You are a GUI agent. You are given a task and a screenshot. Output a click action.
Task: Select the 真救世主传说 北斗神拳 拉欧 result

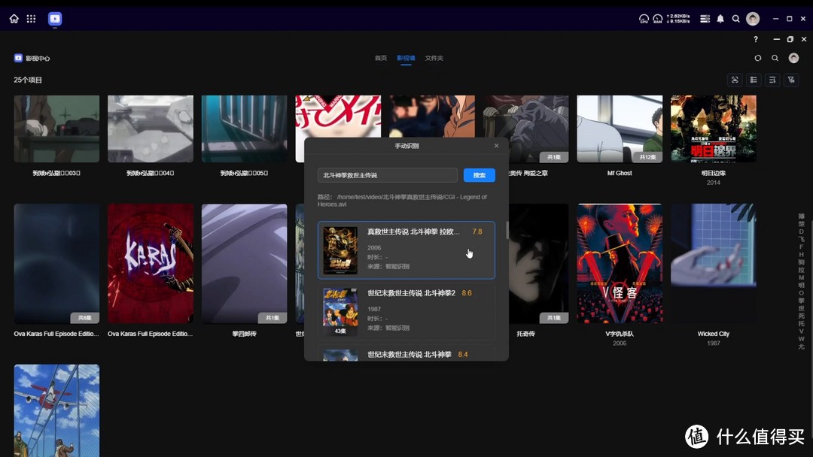pyautogui.click(x=406, y=250)
